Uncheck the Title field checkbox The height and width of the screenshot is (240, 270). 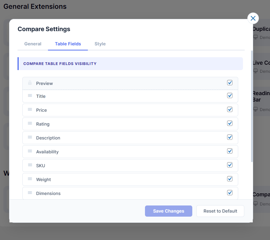[230, 95]
